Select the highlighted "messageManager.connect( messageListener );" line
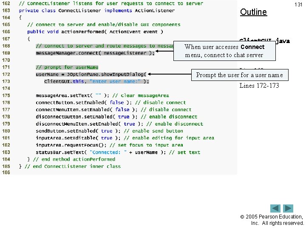This screenshot has height=230, width=306. [95, 53]
